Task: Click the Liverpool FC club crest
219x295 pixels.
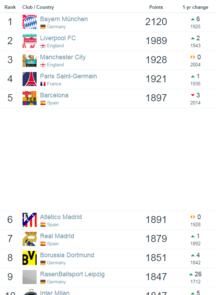Action: coord(30,41)
